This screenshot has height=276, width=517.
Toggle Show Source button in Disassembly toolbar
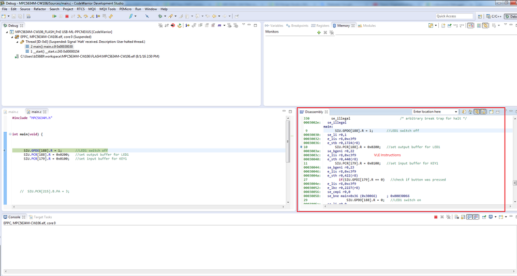(x=483, y=112)
